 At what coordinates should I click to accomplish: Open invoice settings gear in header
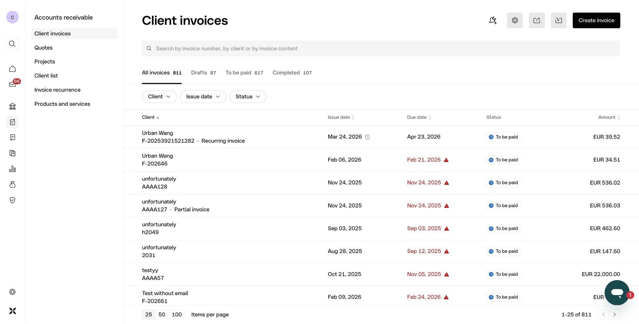coord(515,20)
